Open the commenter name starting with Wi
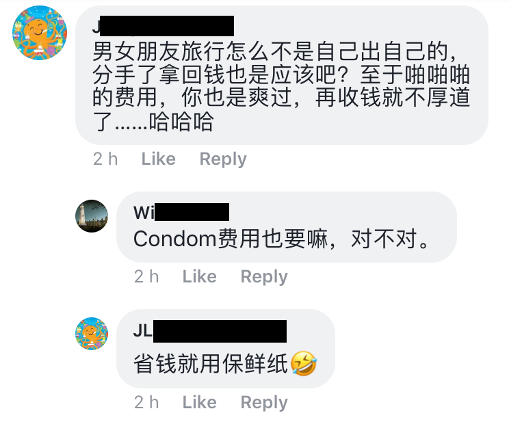 pos(181,213)
